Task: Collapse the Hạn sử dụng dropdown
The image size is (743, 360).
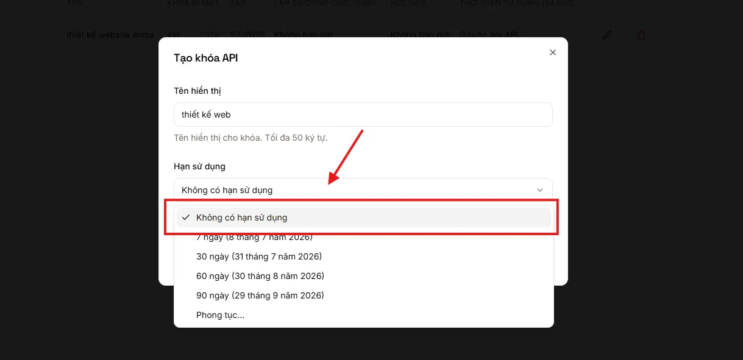Action: pos(363,190)
